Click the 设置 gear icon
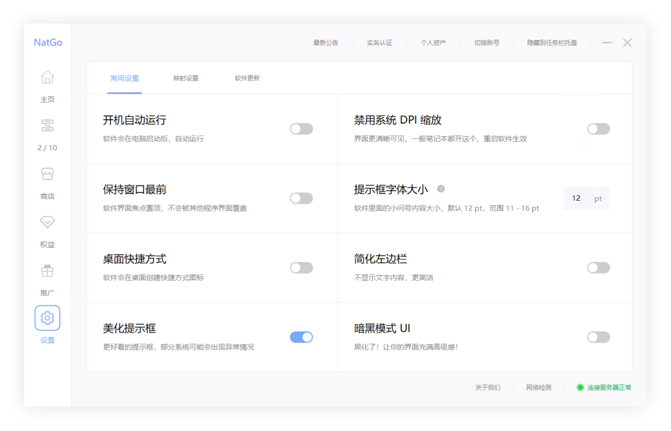Image resolution: width=671 pixels, height=431 pixels. tap(48, 318)
